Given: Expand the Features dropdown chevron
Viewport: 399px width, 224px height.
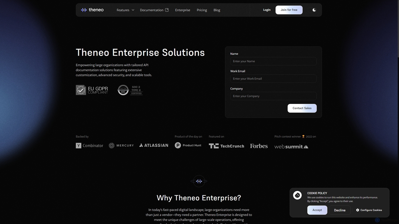Looking at the screenshot, I should click(133, 10).
